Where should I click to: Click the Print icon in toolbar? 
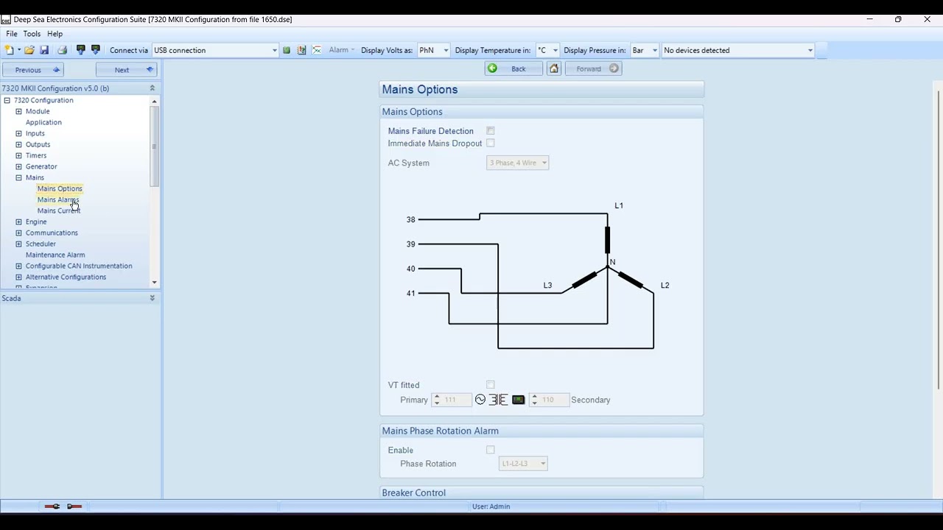[x=62, y=50]
